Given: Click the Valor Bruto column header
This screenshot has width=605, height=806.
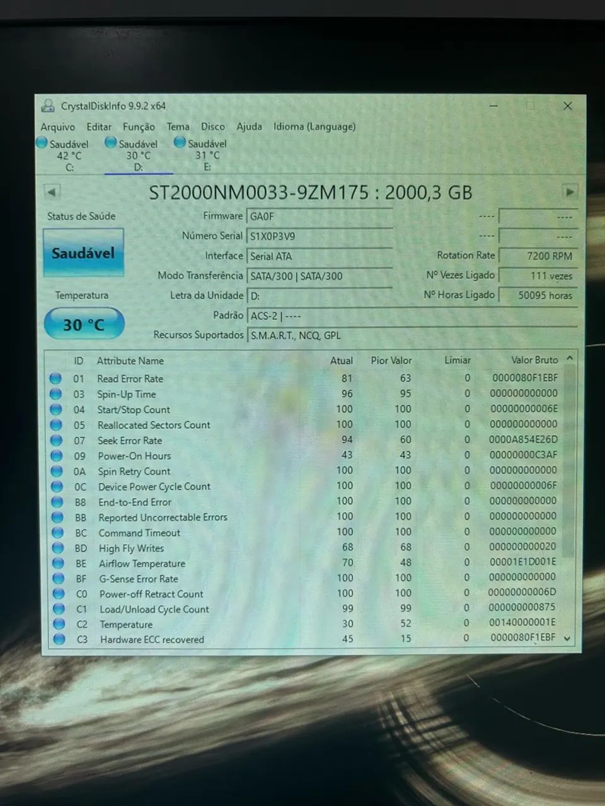Looking at the screenshot, I should pyautogui.click(x=534, y=360).
